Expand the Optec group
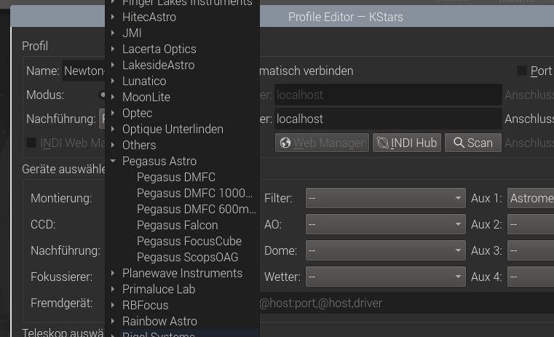 113,113
